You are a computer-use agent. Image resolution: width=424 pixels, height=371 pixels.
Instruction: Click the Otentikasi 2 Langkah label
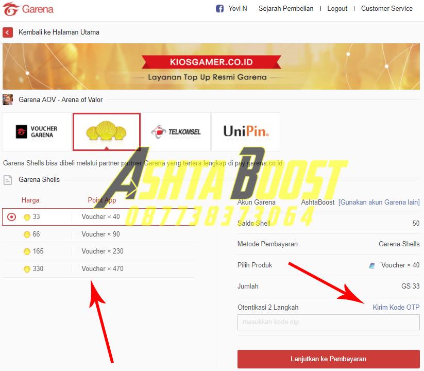point(268,307)
